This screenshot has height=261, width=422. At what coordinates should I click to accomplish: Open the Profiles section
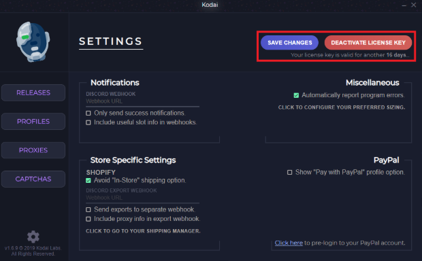pos(33,122)
